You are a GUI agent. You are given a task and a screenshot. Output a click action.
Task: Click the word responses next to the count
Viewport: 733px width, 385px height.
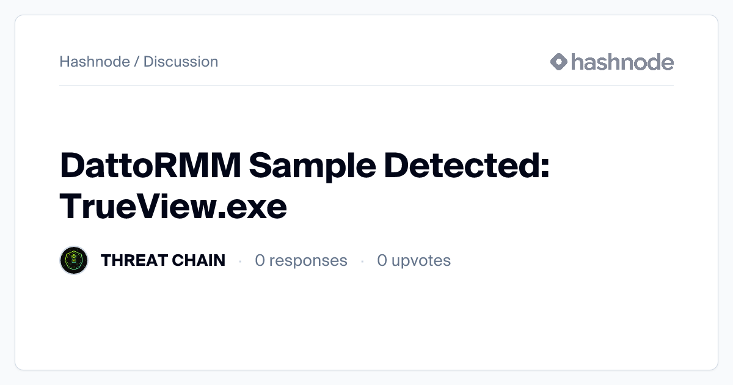click(x=308, y=260)
